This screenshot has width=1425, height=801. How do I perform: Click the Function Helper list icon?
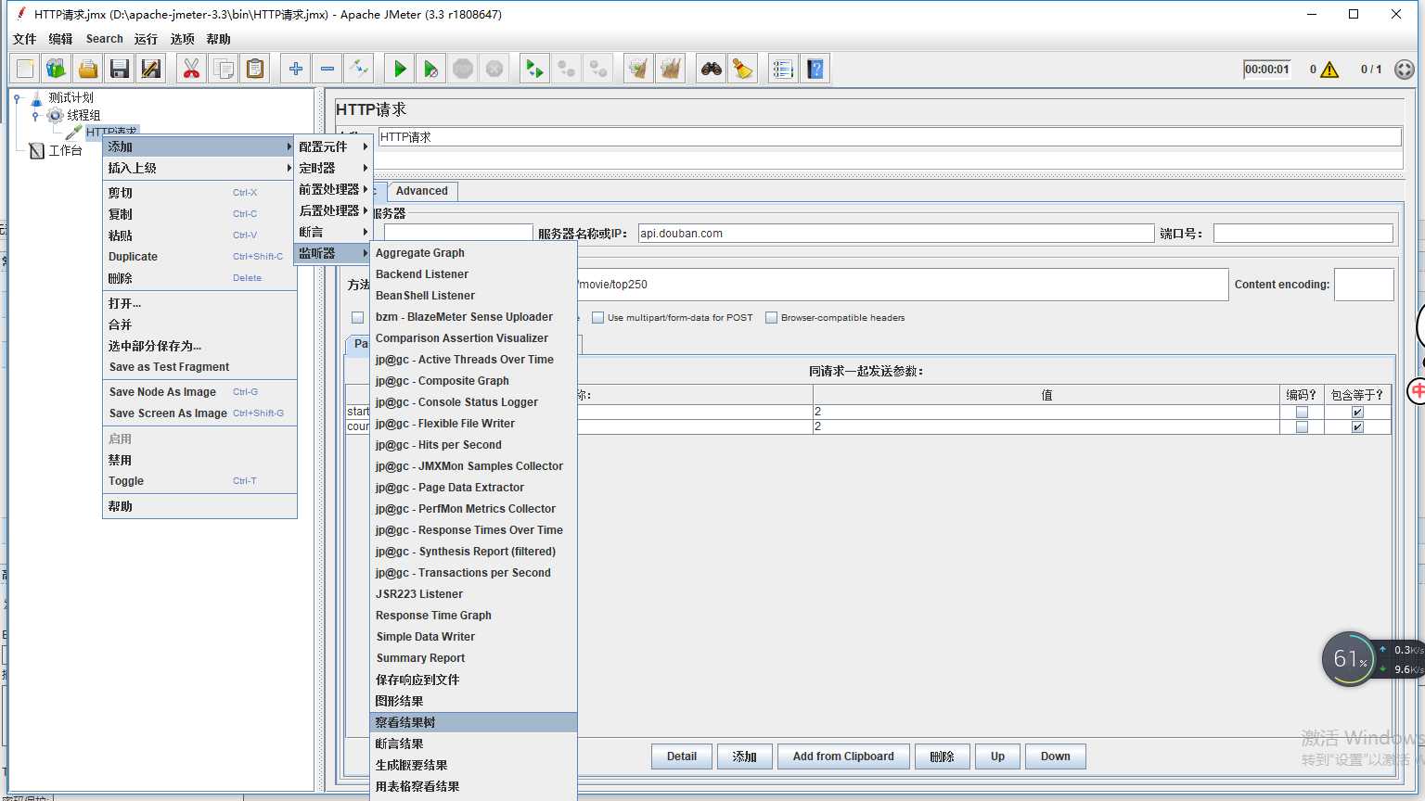(784, 69)
